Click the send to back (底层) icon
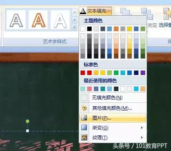Image resolution: width=171 pixels, height=151 pixels. click(147, 14)
